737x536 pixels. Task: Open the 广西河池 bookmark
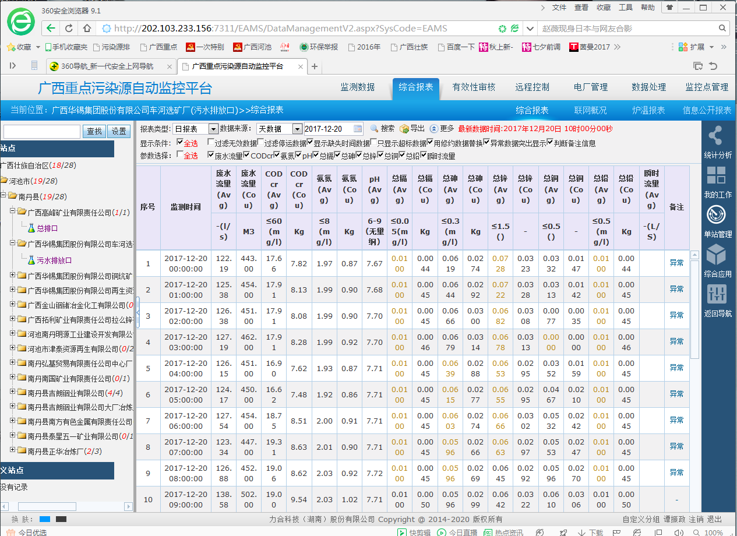[252, 47]
